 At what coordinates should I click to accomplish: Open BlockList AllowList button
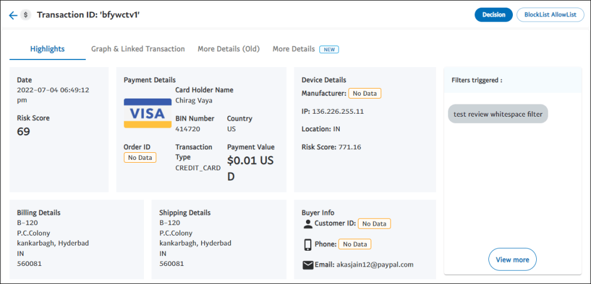point(550,15)
